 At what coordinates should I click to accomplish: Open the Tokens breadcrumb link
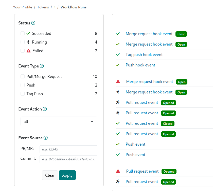pos(43,7)
